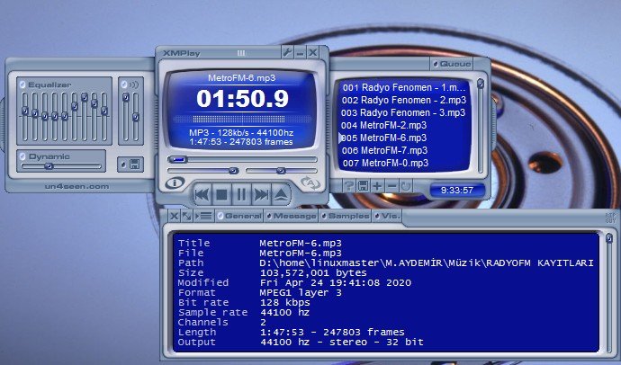
Task: Switch to the Samples tab
Action: (345, 216)
